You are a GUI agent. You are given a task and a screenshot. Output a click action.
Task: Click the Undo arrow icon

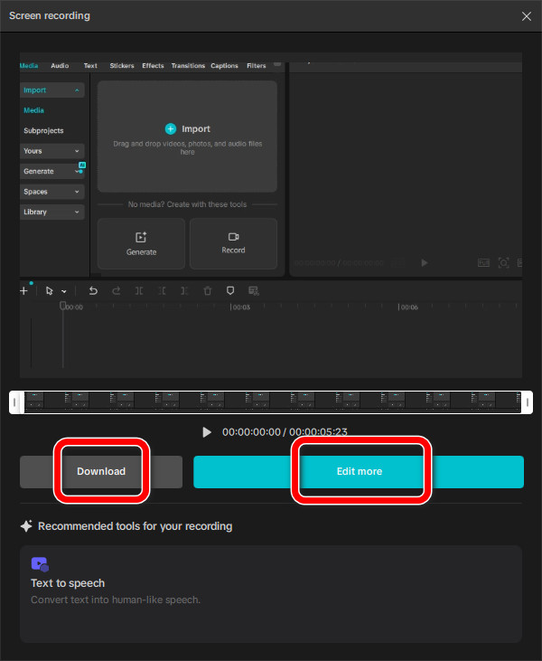click(93, 290)
